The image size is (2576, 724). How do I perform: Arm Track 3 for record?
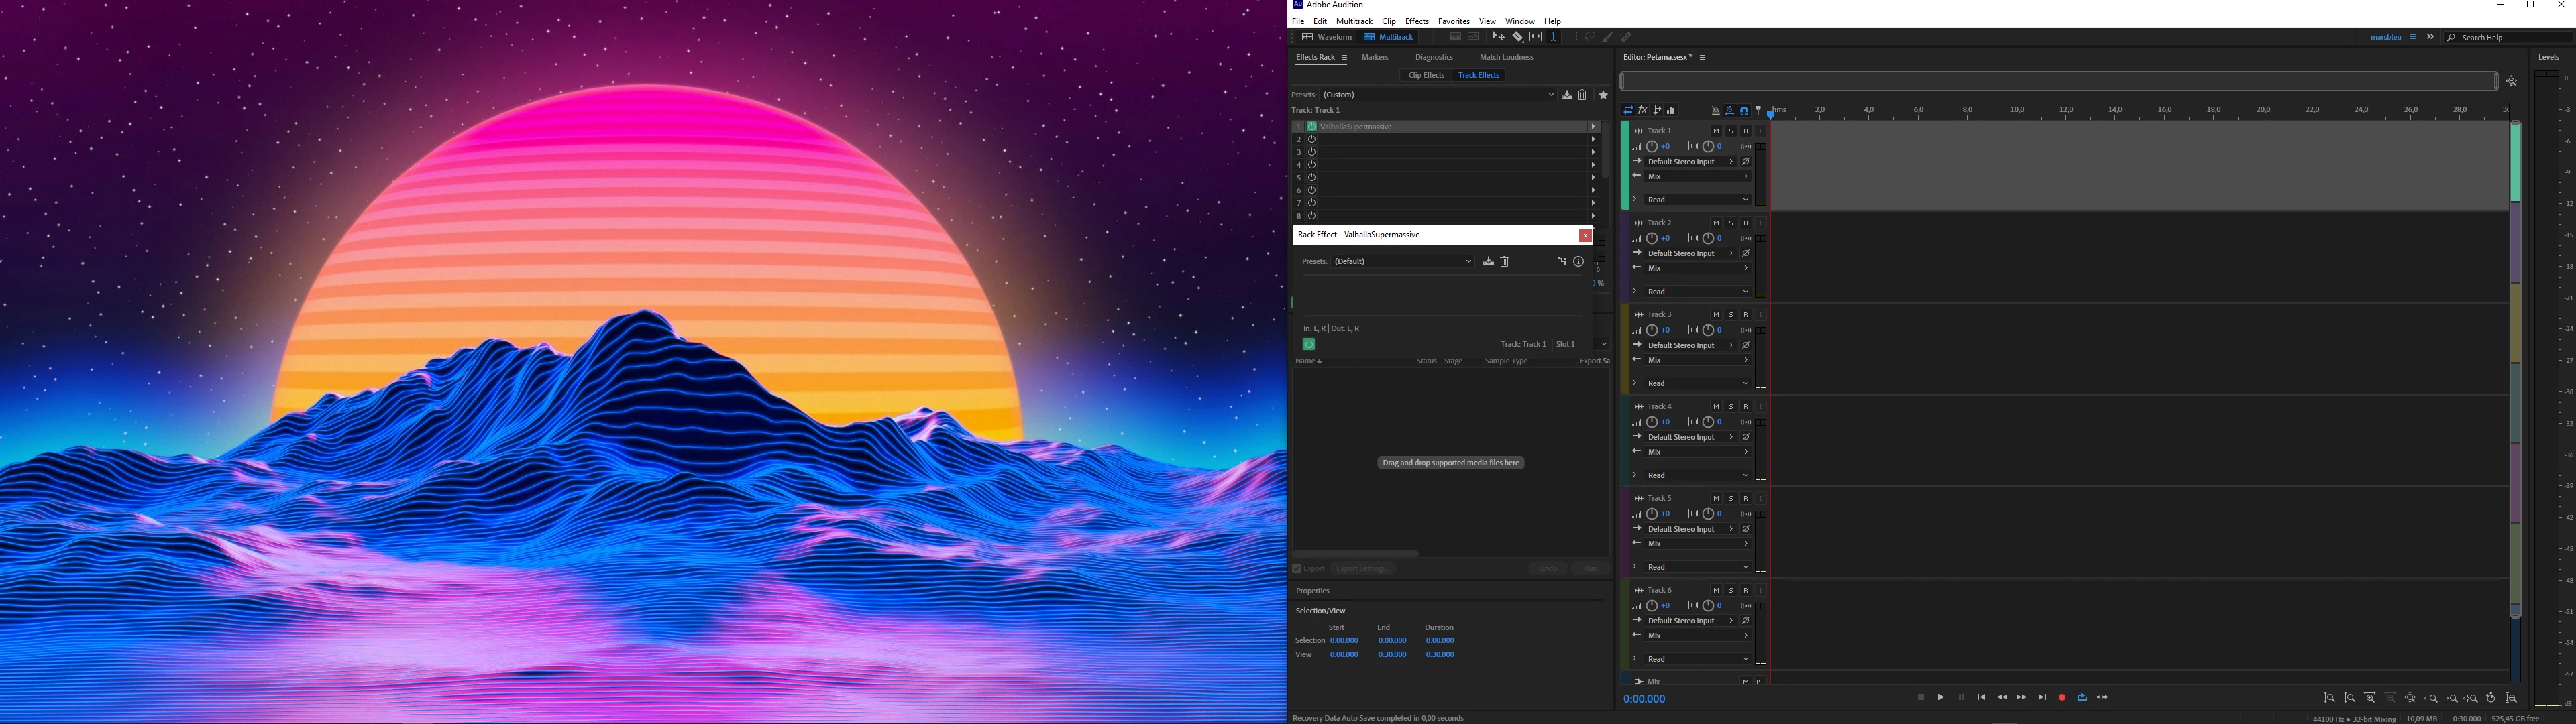point(1746,315)
